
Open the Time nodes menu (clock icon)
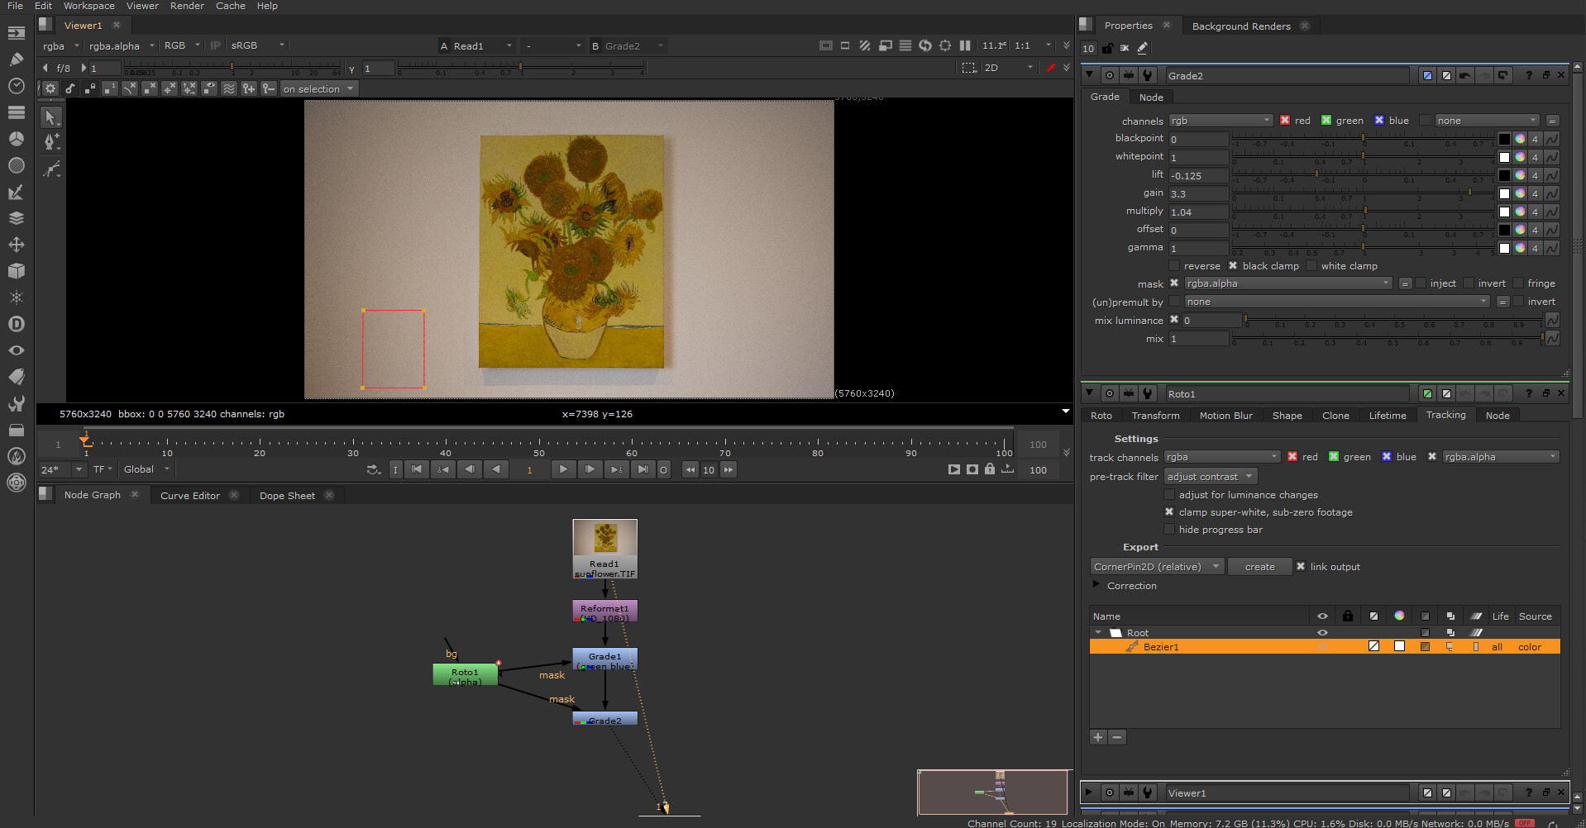17,86
